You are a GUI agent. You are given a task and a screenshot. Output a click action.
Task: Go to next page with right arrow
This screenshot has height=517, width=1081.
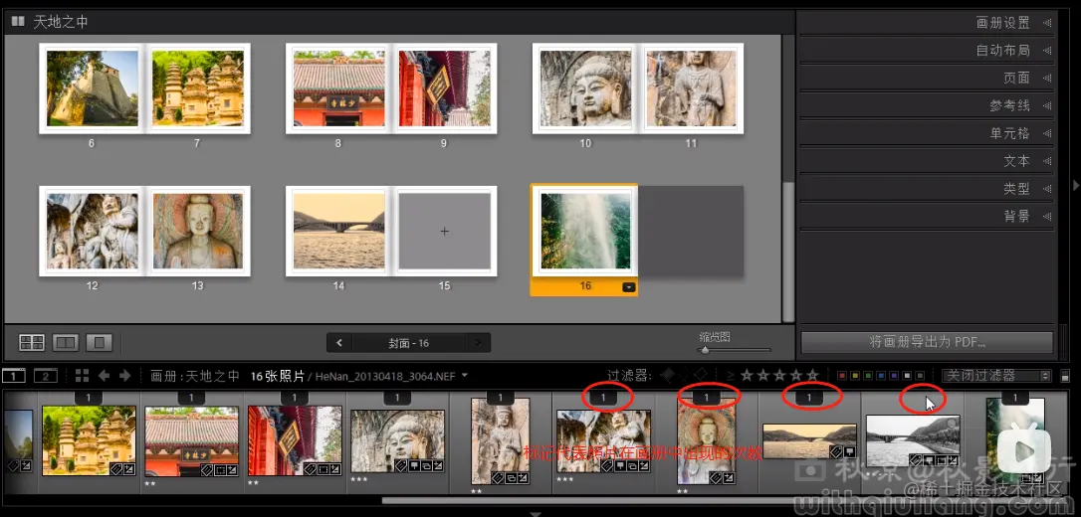tap(479, 343)
